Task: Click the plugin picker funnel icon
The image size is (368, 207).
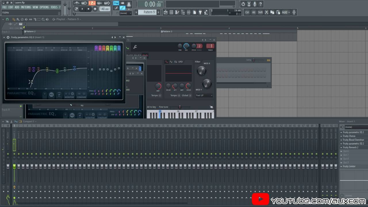Action: (x=200, y=12)
